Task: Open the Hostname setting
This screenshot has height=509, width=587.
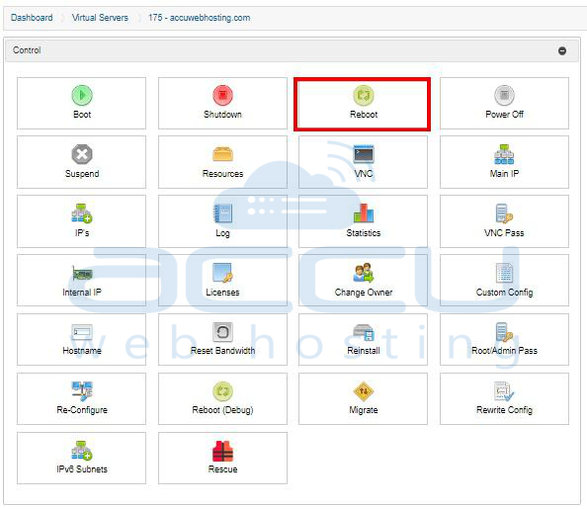Action: pos(81,339)
